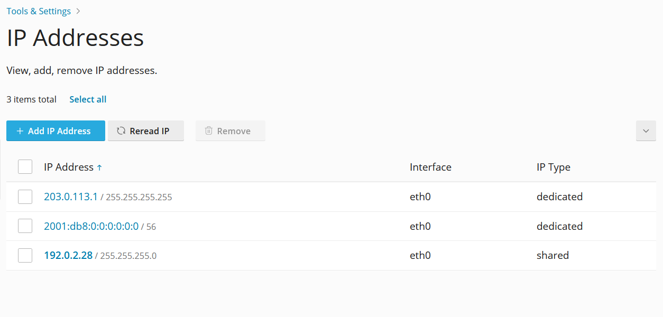
Task: Click the Reread IP button
Action: click(146, 130)
